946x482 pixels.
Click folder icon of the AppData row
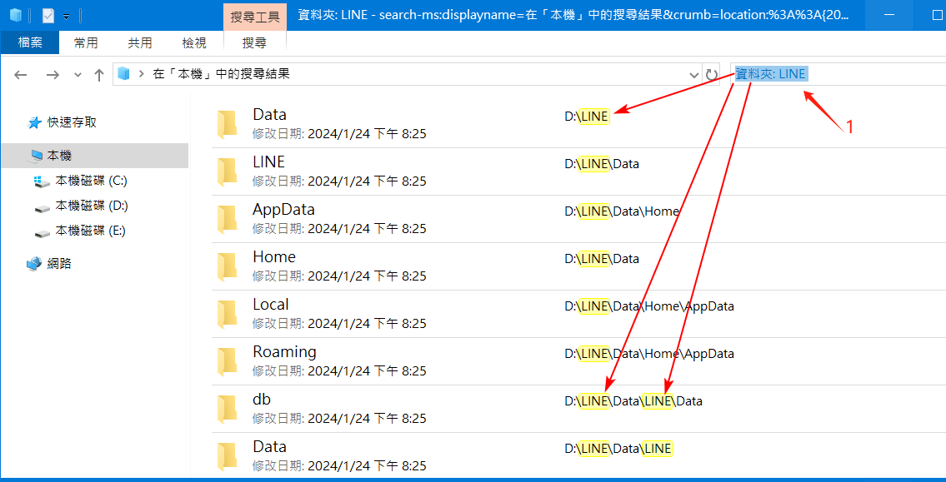[x=227, y=218]
